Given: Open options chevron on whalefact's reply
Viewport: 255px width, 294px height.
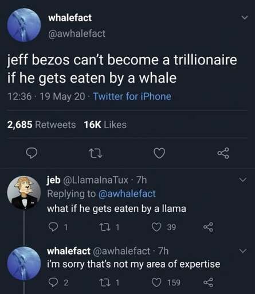Looking at the screenshot, I should (x=243, y=250).
